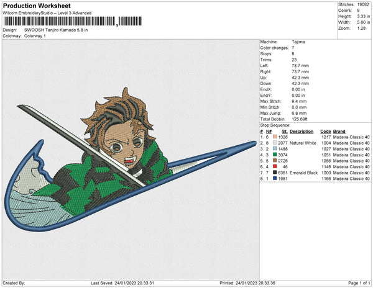
Task: Click the Width value 5.80 in
Action: [363, 22]
